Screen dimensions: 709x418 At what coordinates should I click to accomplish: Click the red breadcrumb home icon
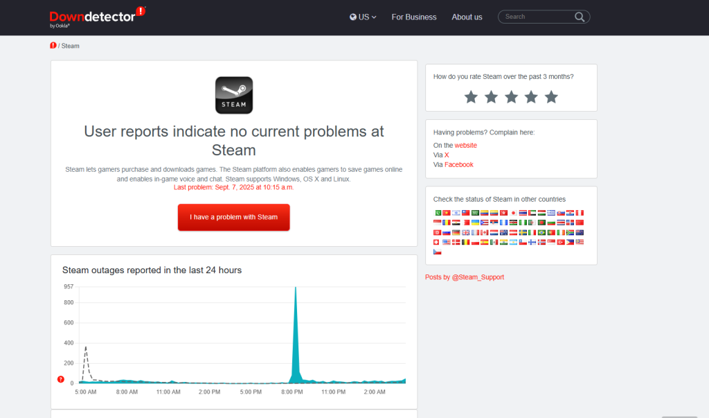(x=53, y=45)
